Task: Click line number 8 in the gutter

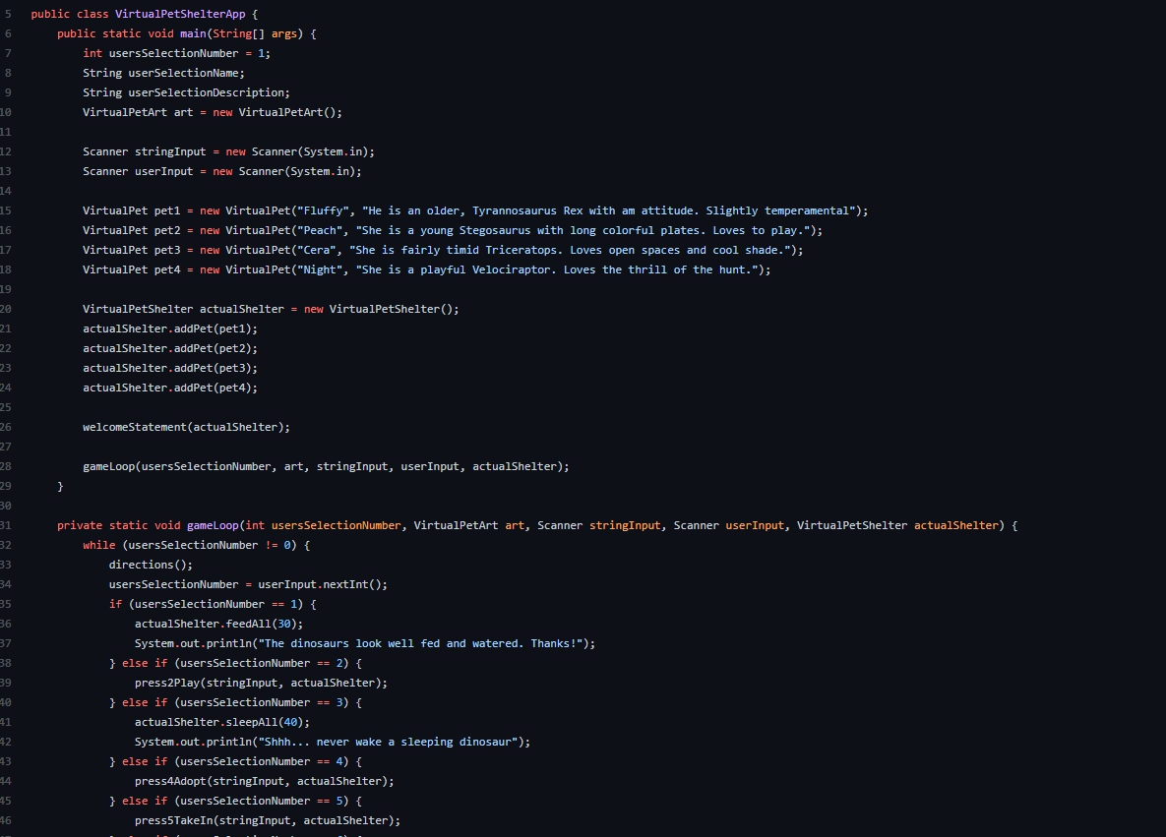Action: point(8,73)
